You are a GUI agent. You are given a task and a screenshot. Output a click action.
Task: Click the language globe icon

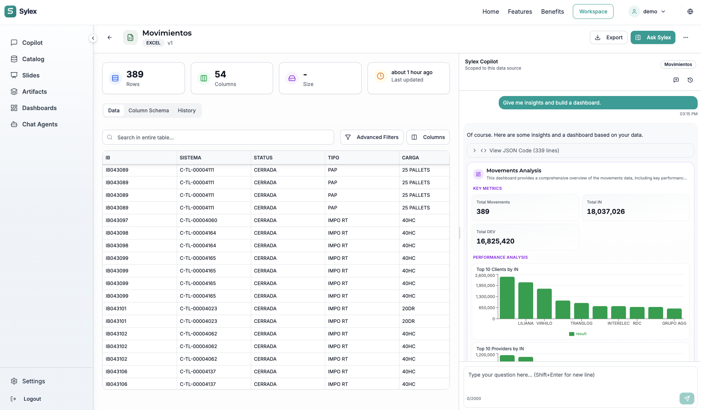click(690, 11)
